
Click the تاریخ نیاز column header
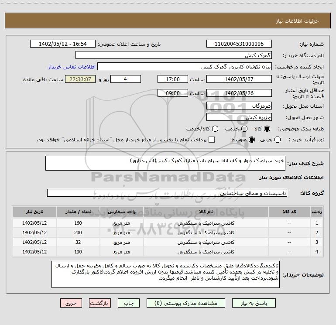pos(34,212)
